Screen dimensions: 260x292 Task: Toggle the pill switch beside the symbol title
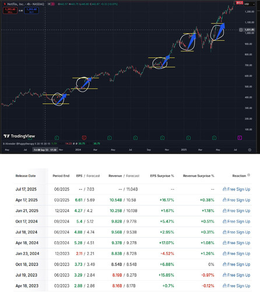(x=51, y=4)
